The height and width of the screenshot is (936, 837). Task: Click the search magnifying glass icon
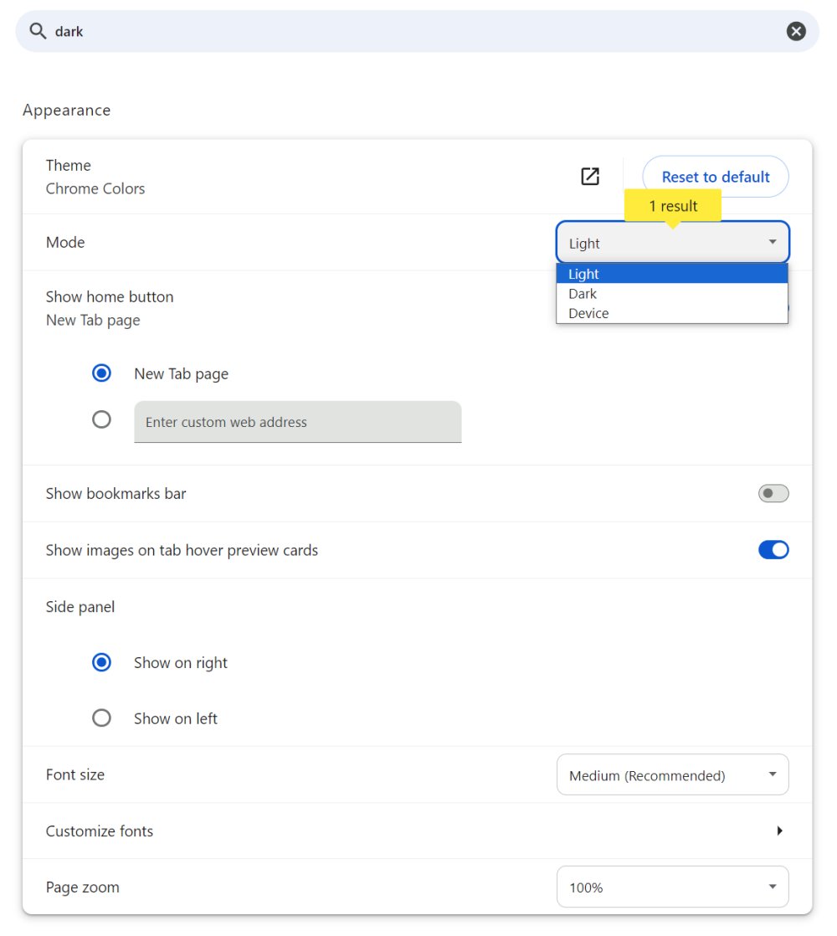pos(37,30)
